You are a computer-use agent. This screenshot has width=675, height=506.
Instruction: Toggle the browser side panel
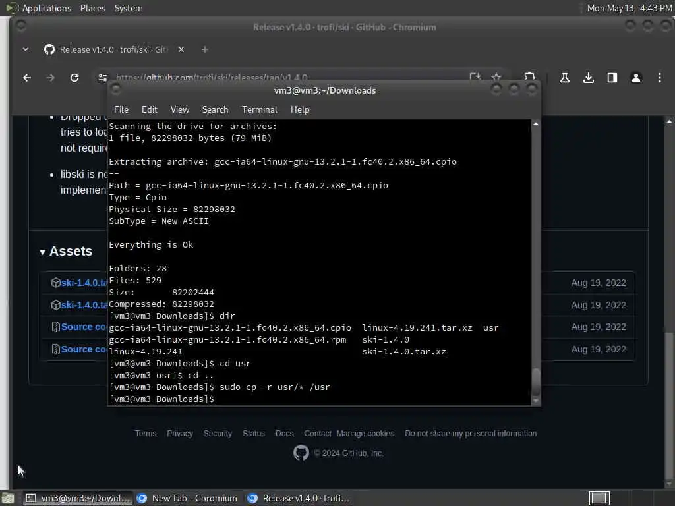[x=612, y=78]
